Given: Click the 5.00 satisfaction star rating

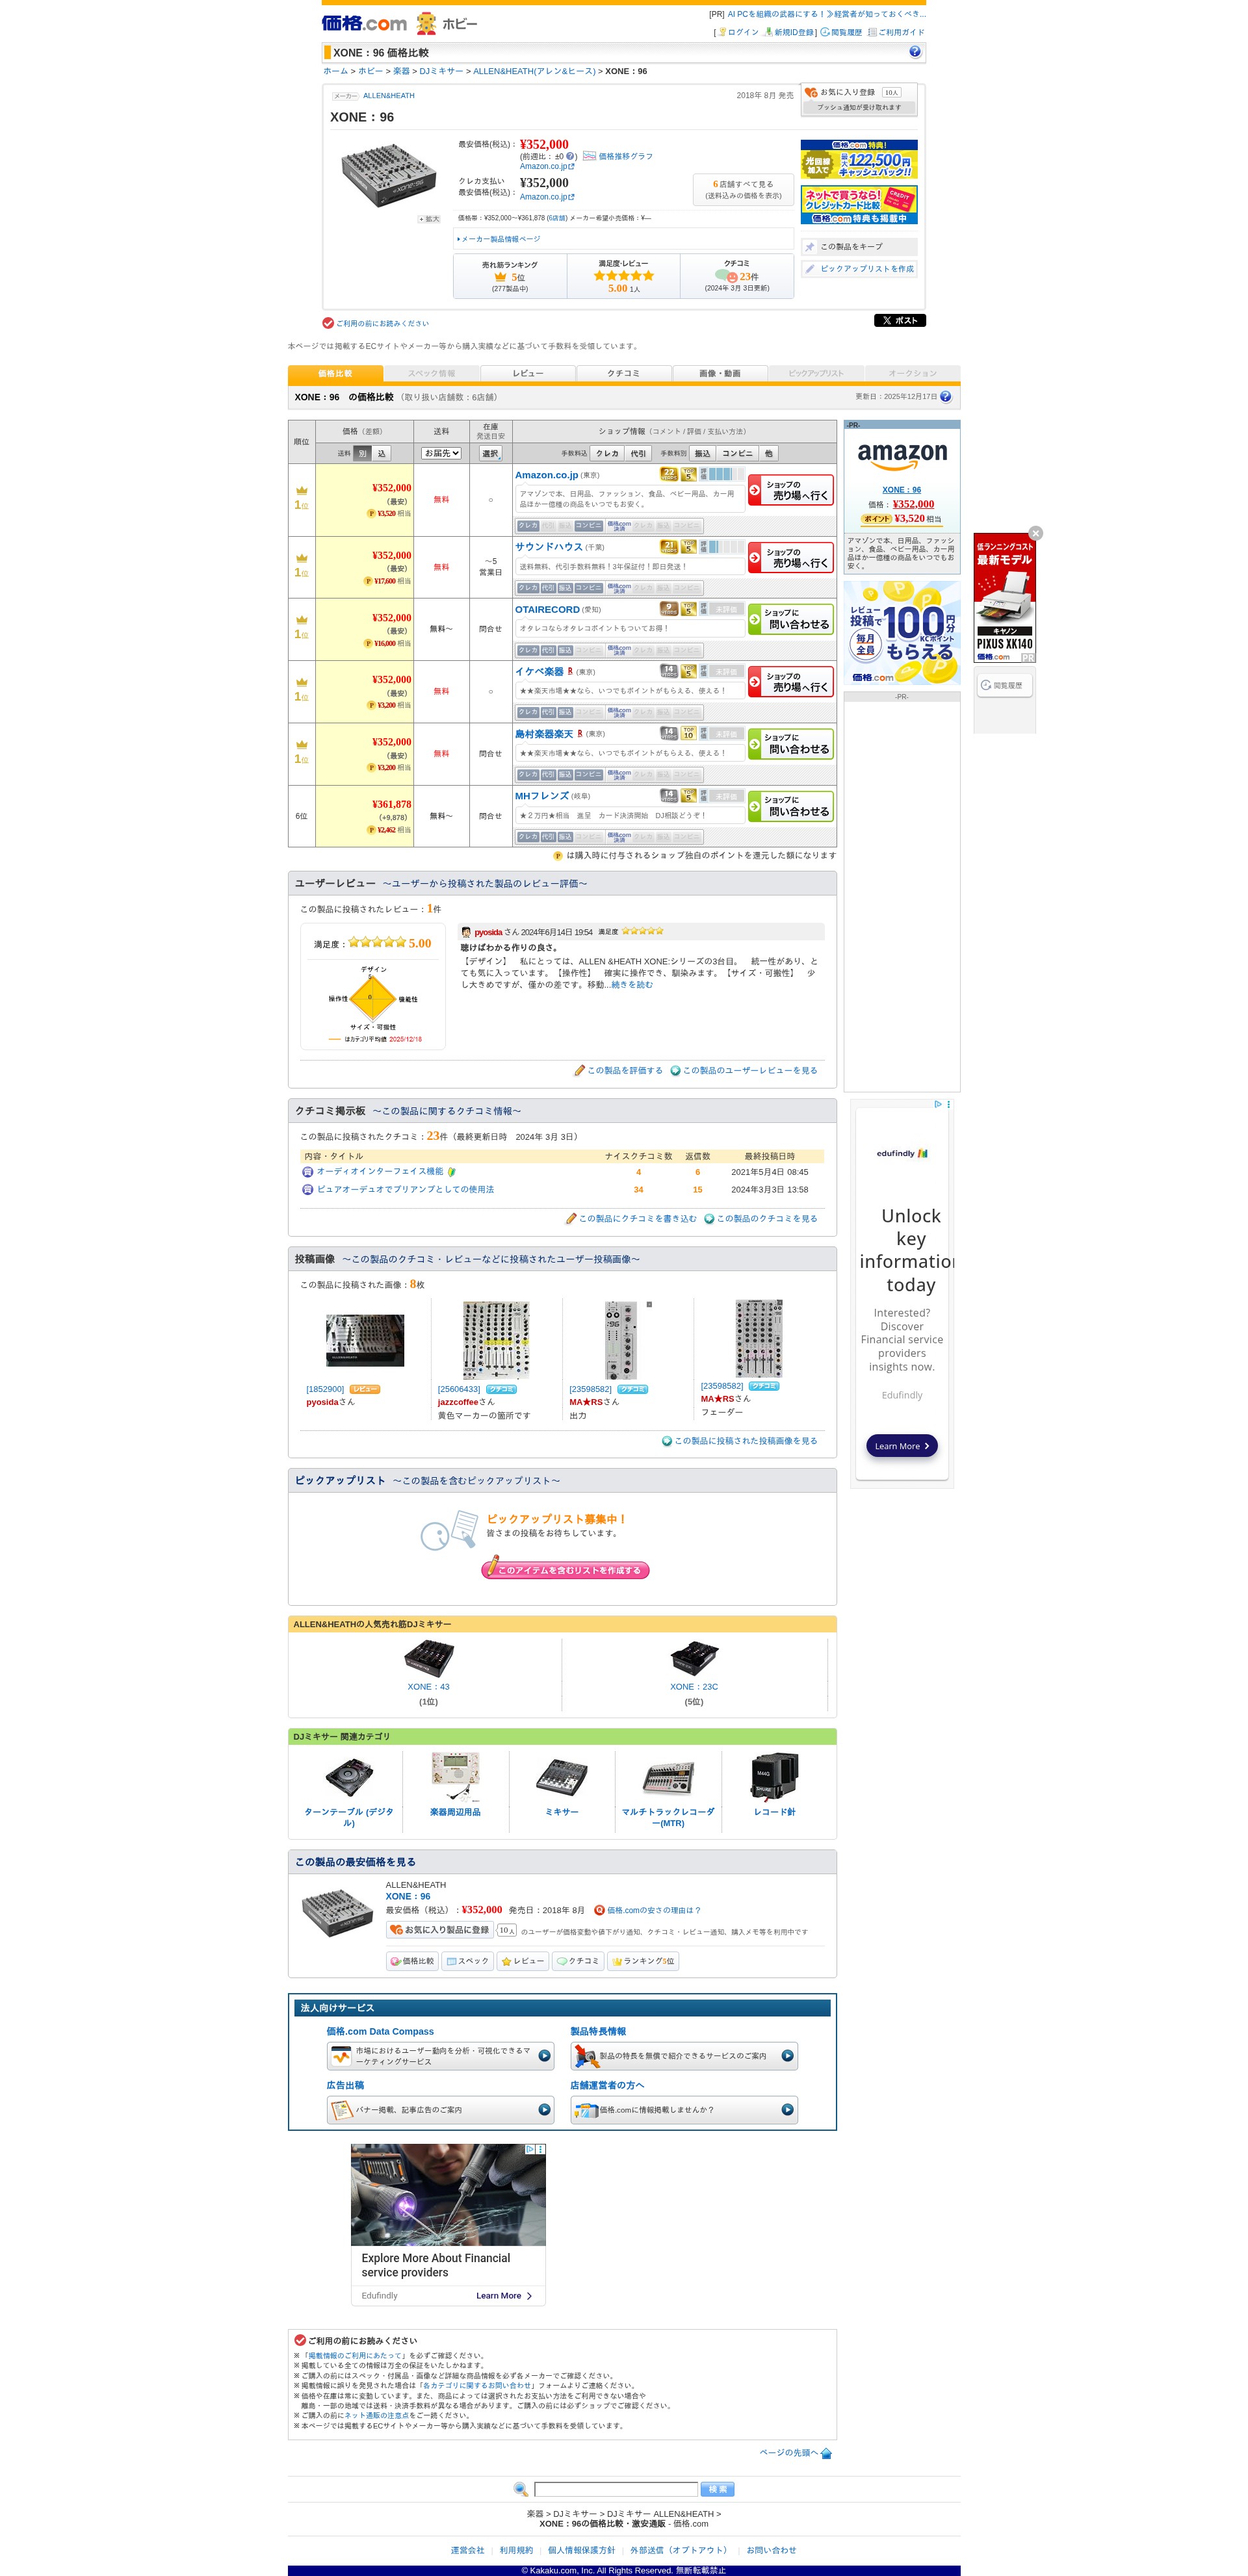Looking at the screenshot, I should click(623, 276).
